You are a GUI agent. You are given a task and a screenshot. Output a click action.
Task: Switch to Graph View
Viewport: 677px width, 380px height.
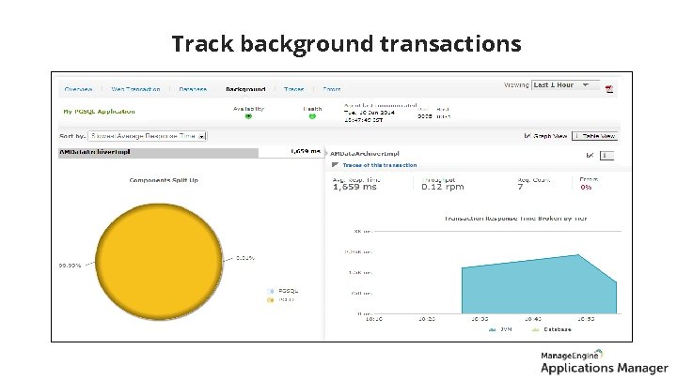click(x=545, y=136)
